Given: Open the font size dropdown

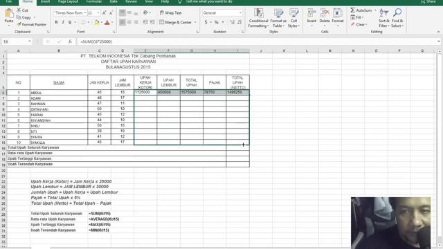Looking at the screenshot, I should coord(98,13).
